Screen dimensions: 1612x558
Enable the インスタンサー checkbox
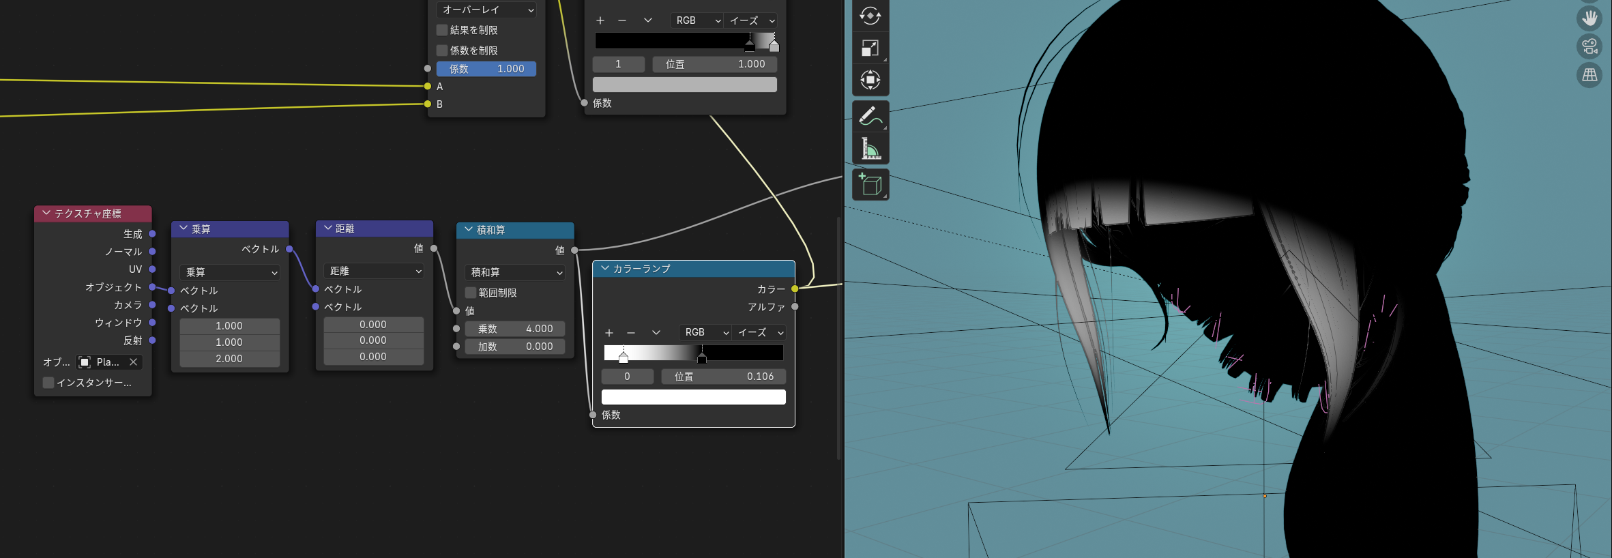pos(48,383)
